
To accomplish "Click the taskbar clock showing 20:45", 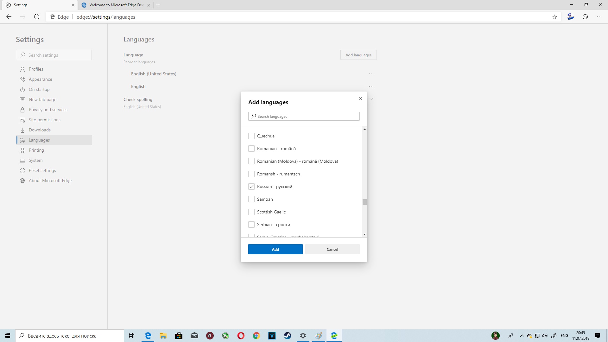I will coord(581,336).
